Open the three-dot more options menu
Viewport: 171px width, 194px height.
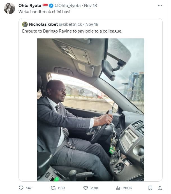[160, 6]
